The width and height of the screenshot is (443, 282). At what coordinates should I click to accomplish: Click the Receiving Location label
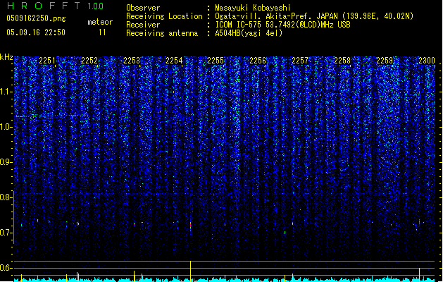164,16
